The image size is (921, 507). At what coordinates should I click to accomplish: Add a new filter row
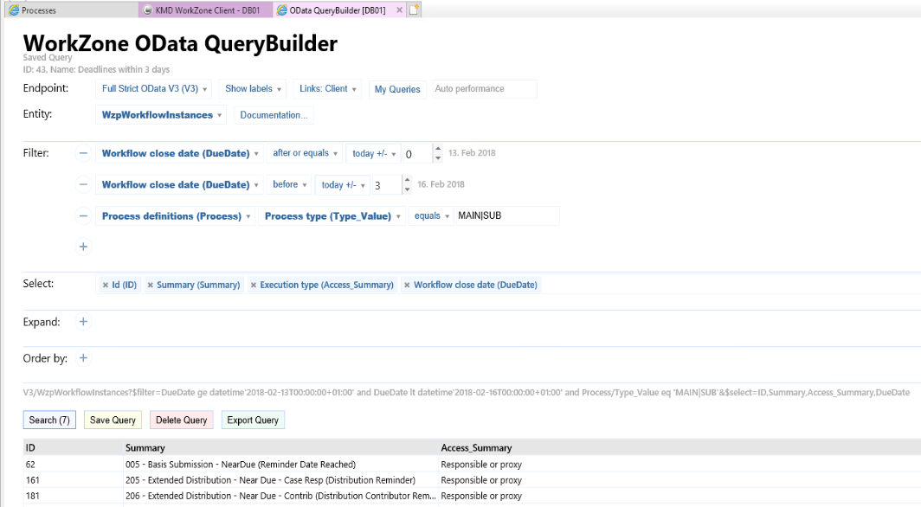click(83, 247)
